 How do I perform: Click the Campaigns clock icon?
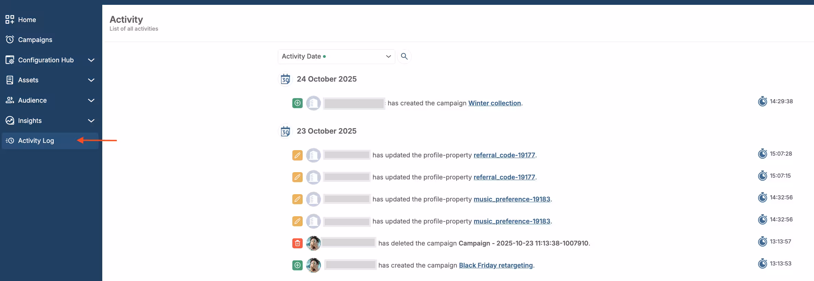click(10, 40)
